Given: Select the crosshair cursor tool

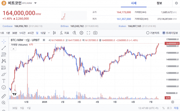Looking at the screenshot, I should tap(4, 41).
